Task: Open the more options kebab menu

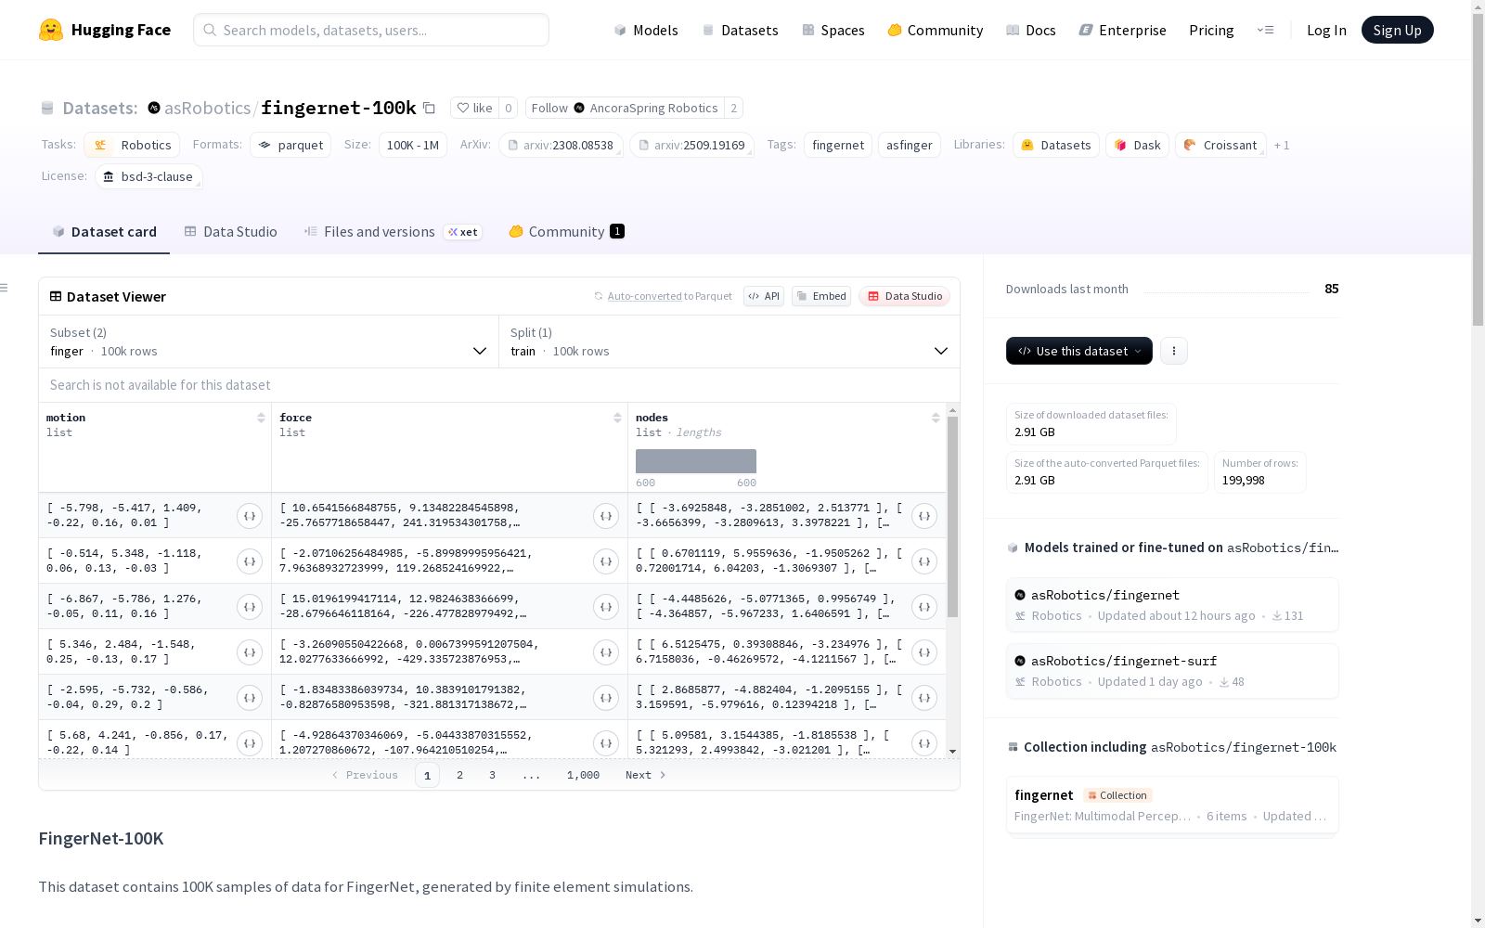Action: point(1174,351)
